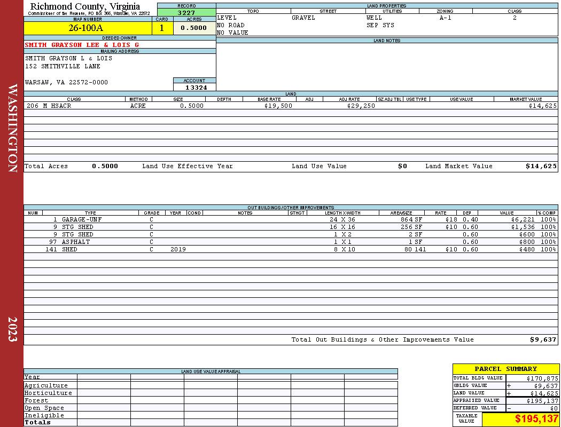
Task: Click year 2019 in SHED row
Action: click(178, 250)
